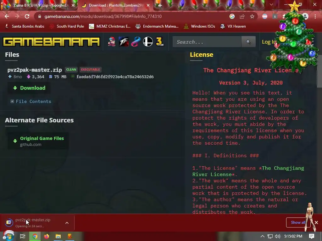Click the Changjiang River License green link

248,171
